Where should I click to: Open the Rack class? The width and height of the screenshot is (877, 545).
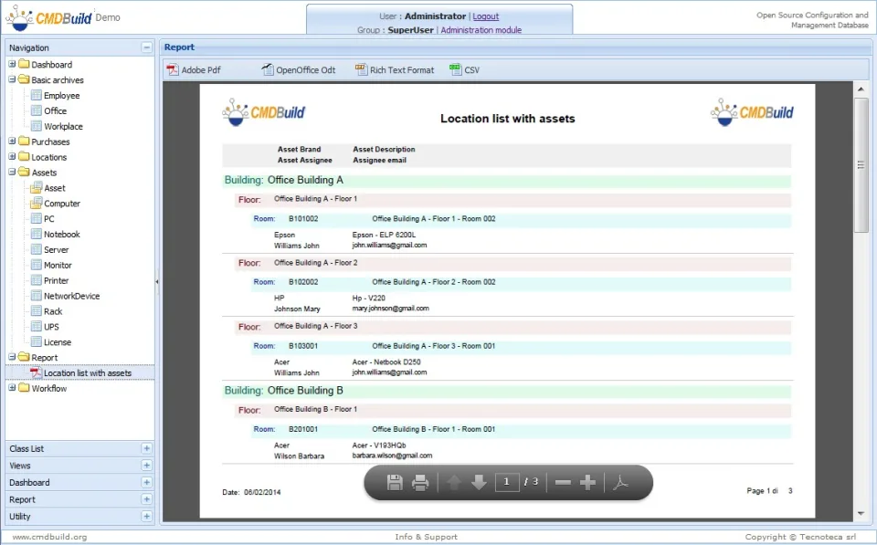click(x=53, y=311)
